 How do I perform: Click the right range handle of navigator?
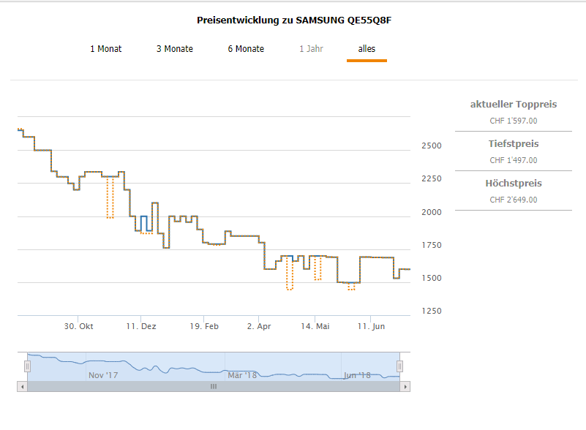(400, 366)
